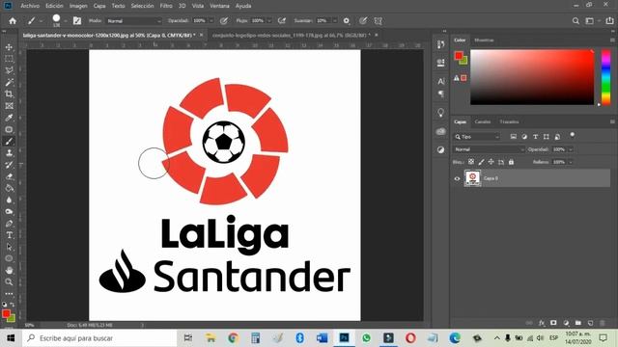The image size is (618, 347).
Task: Select the Eraser tool
Action: 9,176
